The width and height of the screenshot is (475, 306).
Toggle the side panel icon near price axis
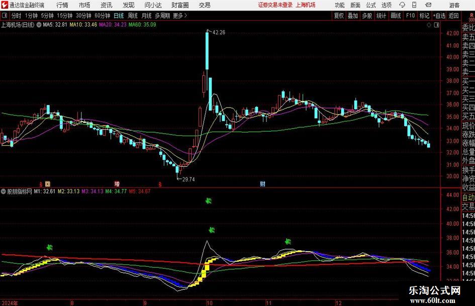click(436, 25)
